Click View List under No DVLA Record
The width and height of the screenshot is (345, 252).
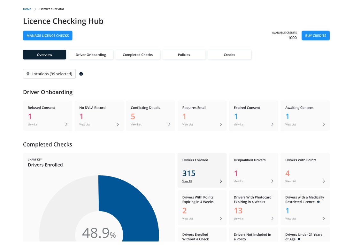84,125
